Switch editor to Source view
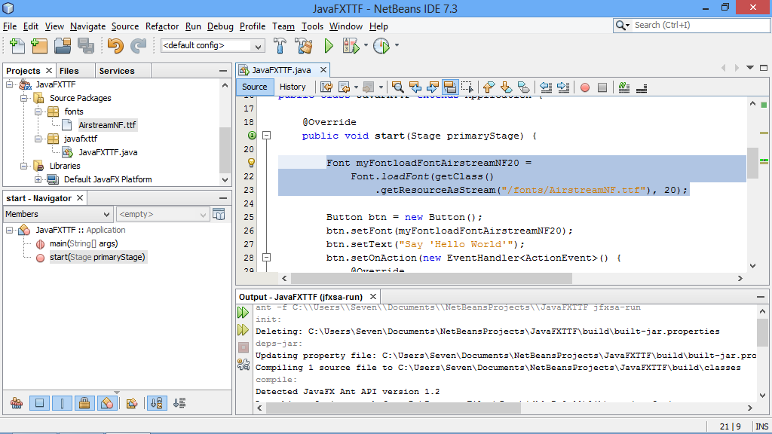 [255, 87]
